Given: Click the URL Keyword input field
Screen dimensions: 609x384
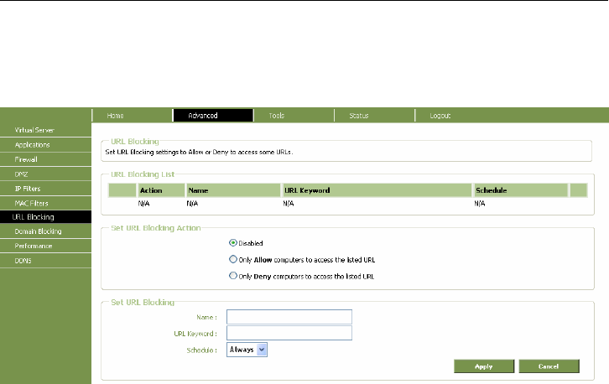Looking at the screenshot, I should pos(289,333).
